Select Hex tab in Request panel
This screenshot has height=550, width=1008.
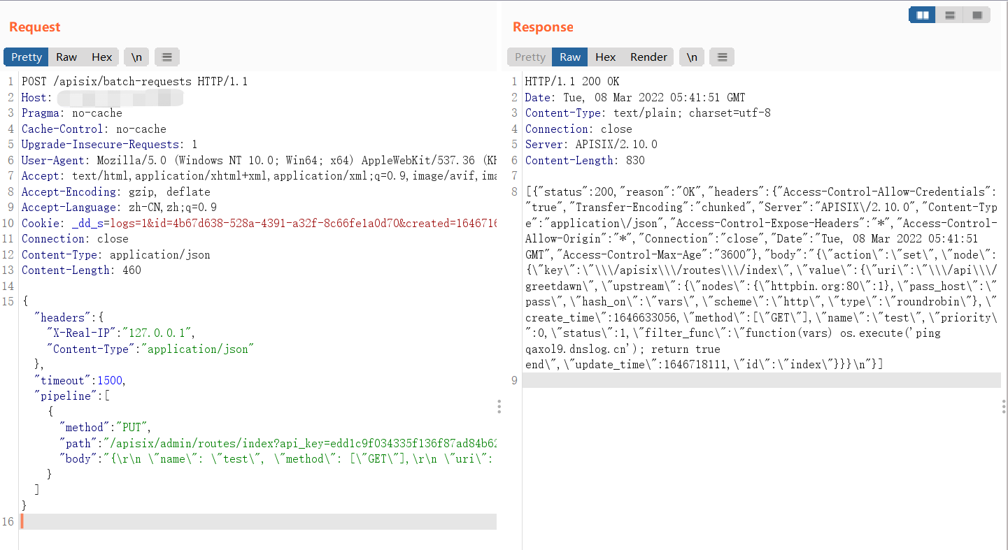tap(101, 57)
